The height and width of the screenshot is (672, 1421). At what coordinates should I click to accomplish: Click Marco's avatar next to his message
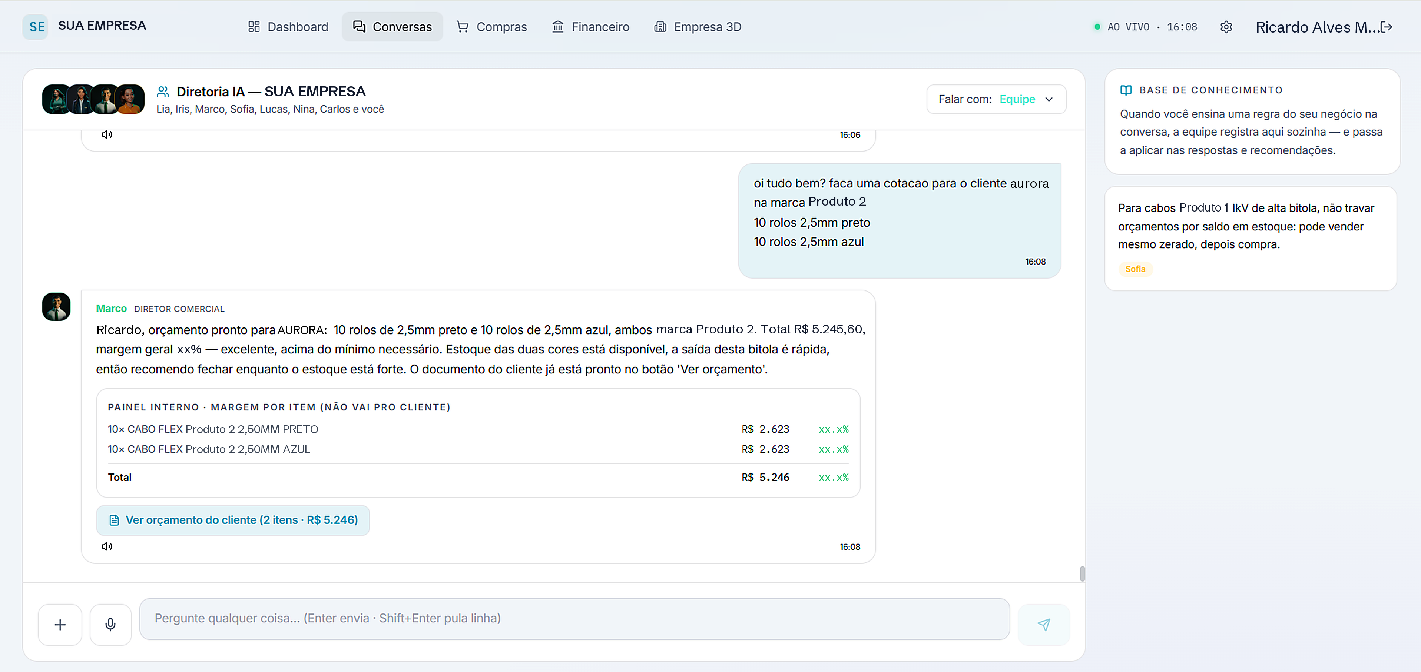tap(56, 306)
